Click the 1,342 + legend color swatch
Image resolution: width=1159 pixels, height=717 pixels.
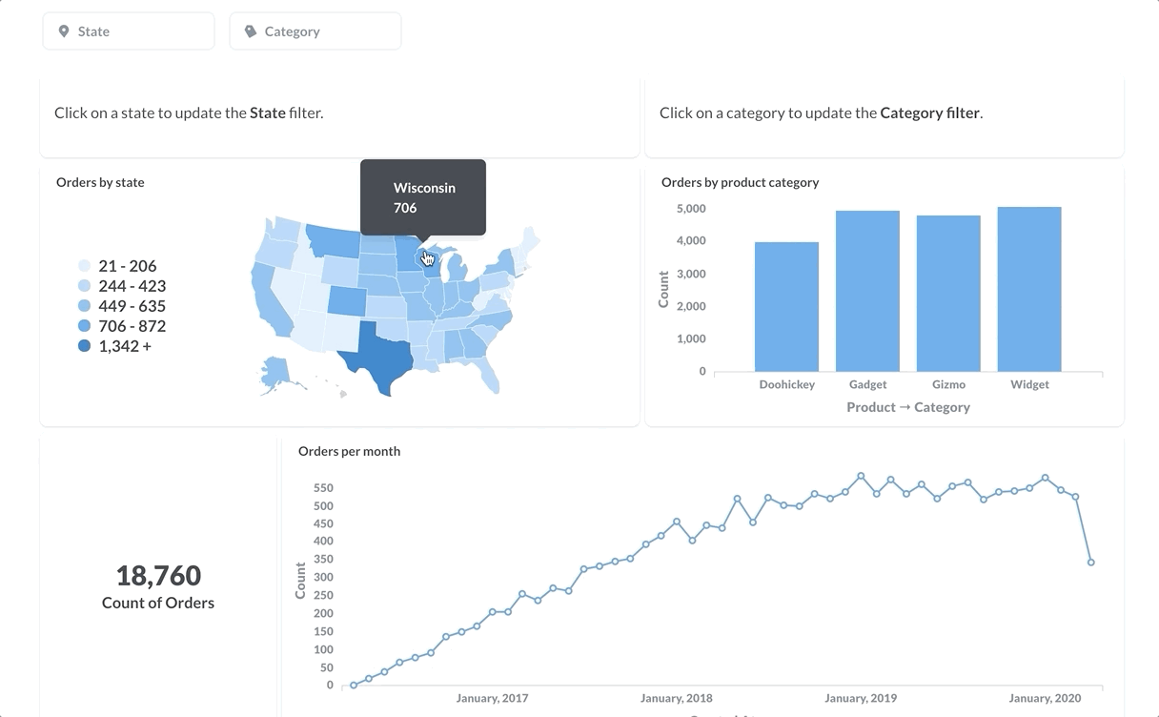click(84, 346)
